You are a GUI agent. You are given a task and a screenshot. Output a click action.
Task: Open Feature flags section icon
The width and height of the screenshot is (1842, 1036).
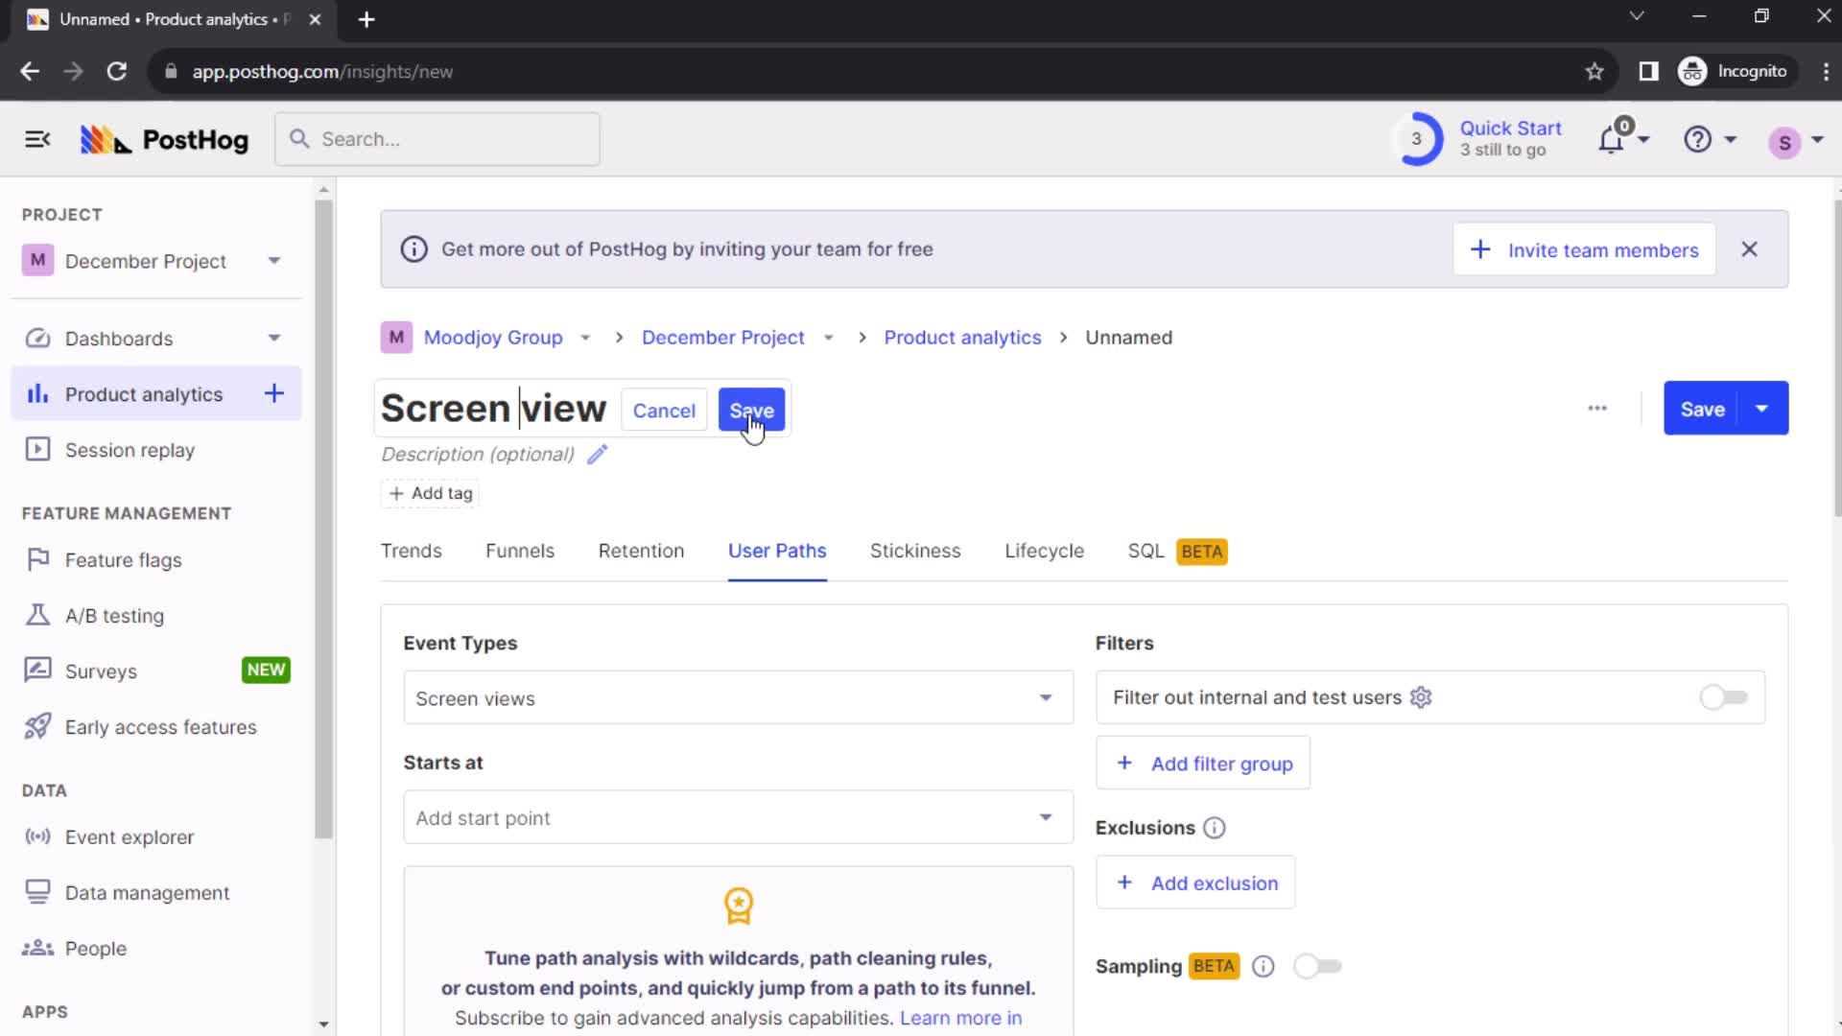click(36, 559)
